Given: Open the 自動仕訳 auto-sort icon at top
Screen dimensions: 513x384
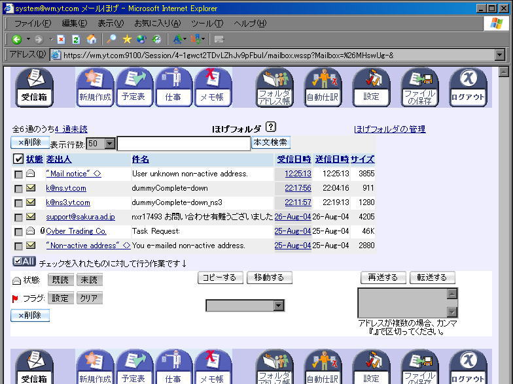Looking at the screenshot, I should [x=323, y=88].
